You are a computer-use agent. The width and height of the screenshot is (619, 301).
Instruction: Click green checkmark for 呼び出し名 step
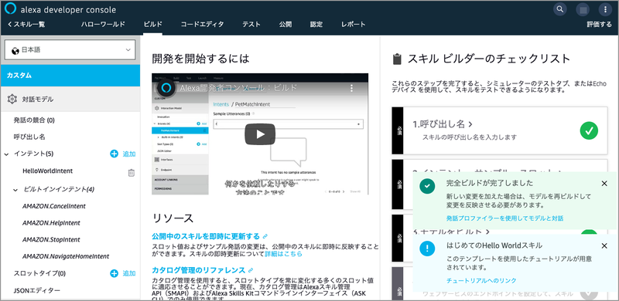pyautogui.click(x=589, y=130)
